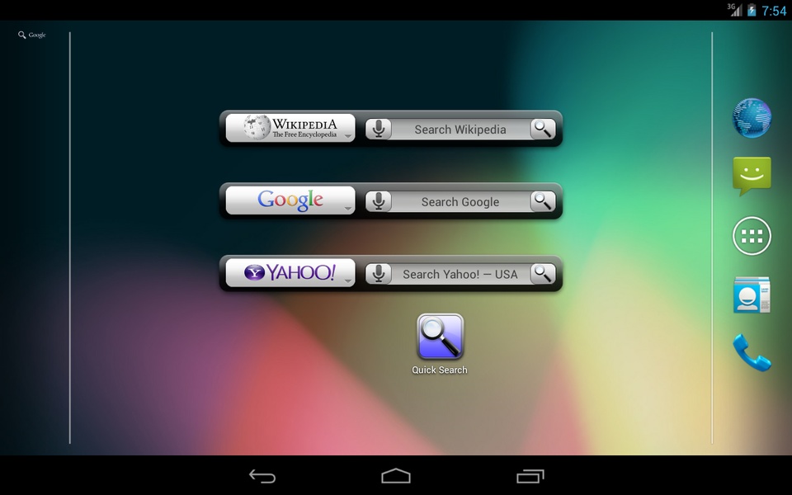The width and height of the screenshot is (792, 495).
Task: Tap the Home navigation button
Action: (396, 476)
